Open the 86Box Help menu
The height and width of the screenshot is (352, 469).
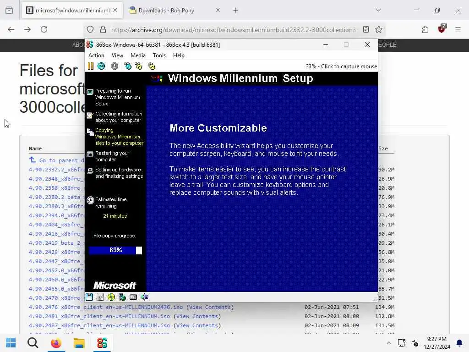point(179,55)
